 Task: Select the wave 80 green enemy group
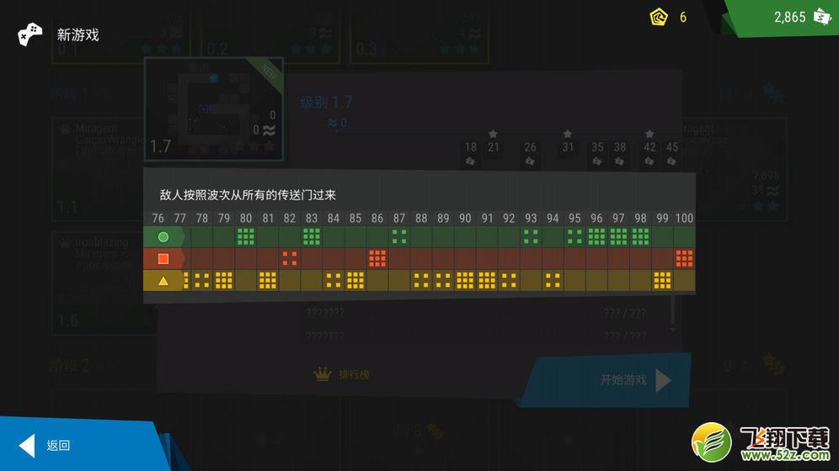246,236
